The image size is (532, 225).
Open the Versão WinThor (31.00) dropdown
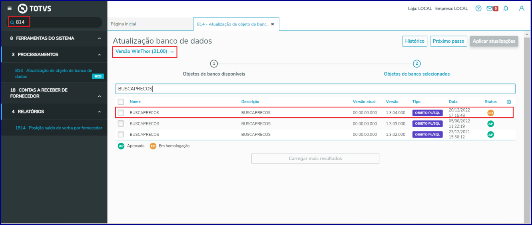[x=145, y=52]
